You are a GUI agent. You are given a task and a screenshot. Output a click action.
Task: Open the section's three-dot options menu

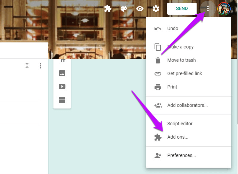click(40, 66)
